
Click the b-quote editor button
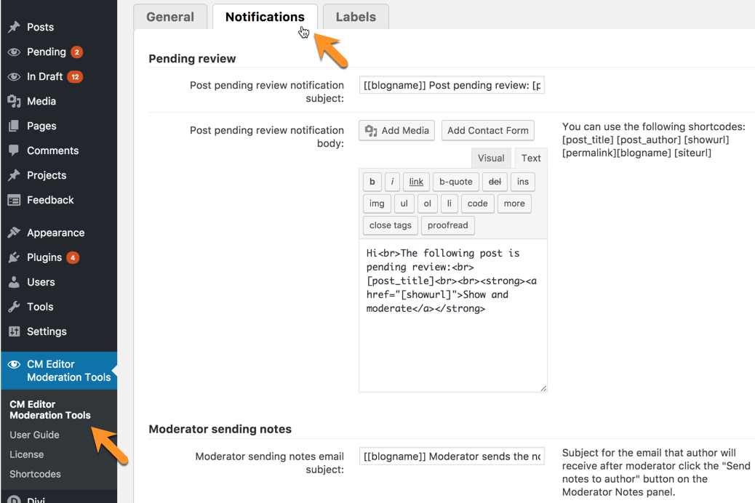[x=455, y=182]
